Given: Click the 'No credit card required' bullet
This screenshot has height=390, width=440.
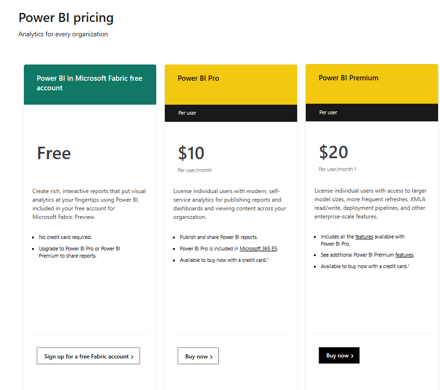Looking at the screenshot, I should click(x=65, y=237).
